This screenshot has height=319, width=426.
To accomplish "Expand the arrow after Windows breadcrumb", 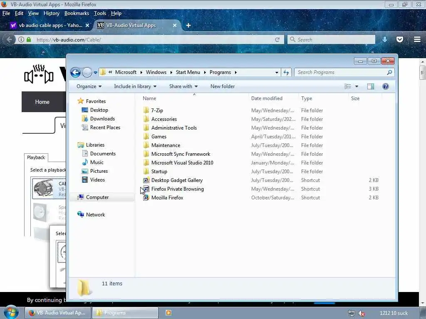I will tap(171, 72).
